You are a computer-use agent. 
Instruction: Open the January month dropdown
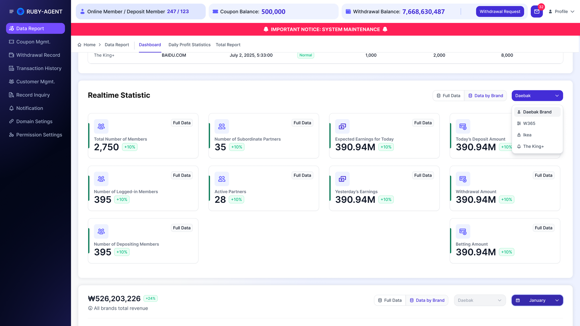[537, 300]
